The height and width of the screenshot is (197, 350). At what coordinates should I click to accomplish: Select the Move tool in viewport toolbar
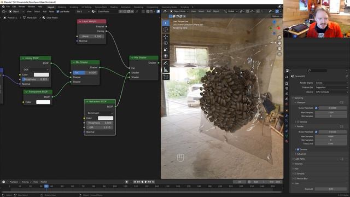(x=166, y=37)
